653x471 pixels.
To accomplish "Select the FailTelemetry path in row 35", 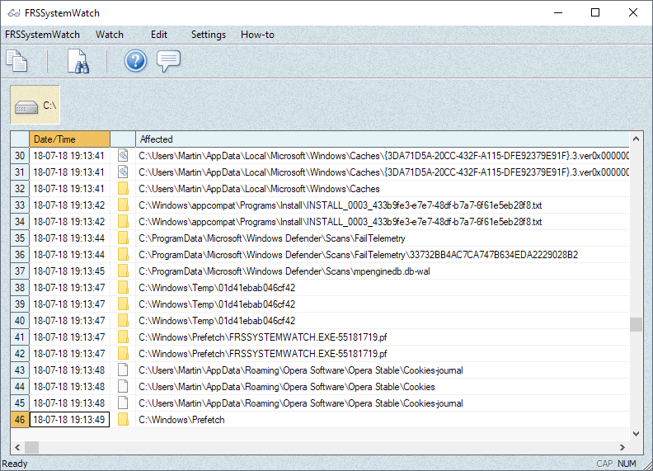I will (x=272, y=238).
